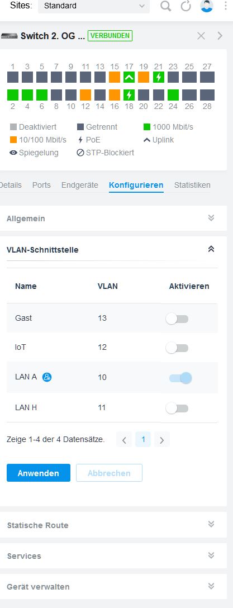Viewport: 233px width, 608px height.
Task: Switch to the Endgeräte tab
Action: pos(80,185)
